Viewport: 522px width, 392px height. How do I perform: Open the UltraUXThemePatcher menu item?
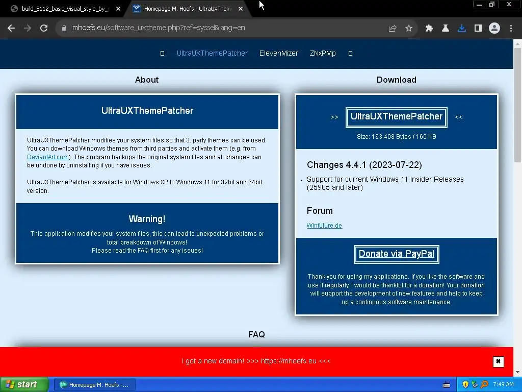(x=212, y=53)
